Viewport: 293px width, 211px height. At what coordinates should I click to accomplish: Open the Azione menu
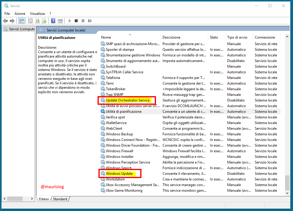tap(20, 14)
